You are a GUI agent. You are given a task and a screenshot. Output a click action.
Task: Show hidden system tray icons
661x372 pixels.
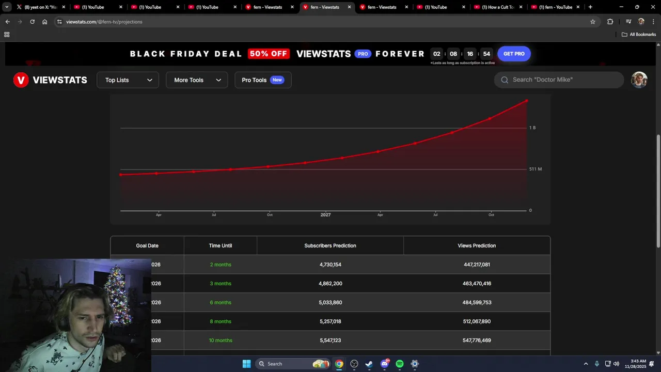click(x=586, y=364)
